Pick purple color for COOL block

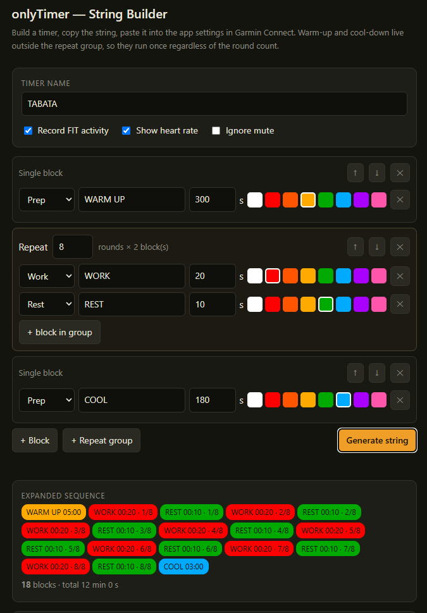pyautogui.click(x=361, y=400)
